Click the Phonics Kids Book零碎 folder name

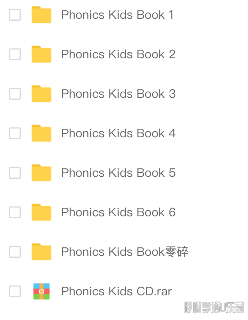[x=124, y=252]
